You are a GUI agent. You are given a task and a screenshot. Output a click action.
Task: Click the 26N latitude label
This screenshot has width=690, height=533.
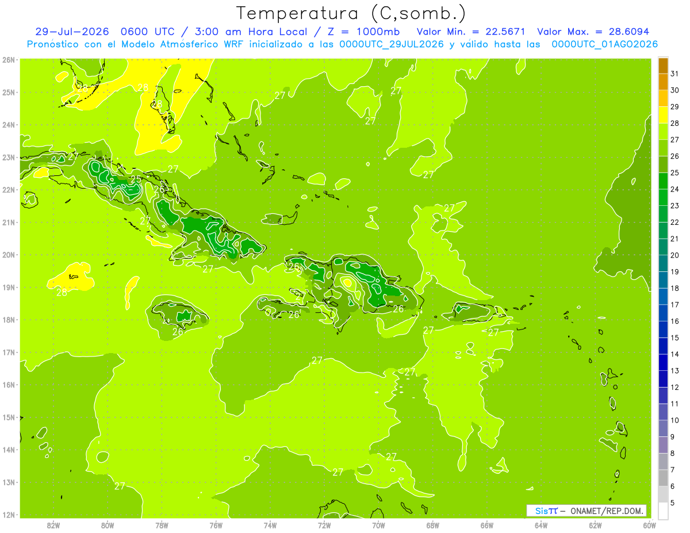pyautogui.click(x=8, y=60)
